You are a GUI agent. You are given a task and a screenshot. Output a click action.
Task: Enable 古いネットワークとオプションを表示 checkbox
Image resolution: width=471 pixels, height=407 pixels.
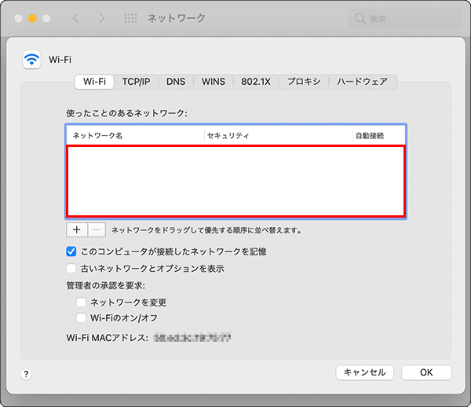click(x=72, y=269)
